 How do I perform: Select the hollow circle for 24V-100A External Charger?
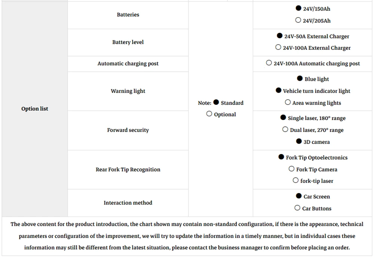click(278, 47)
